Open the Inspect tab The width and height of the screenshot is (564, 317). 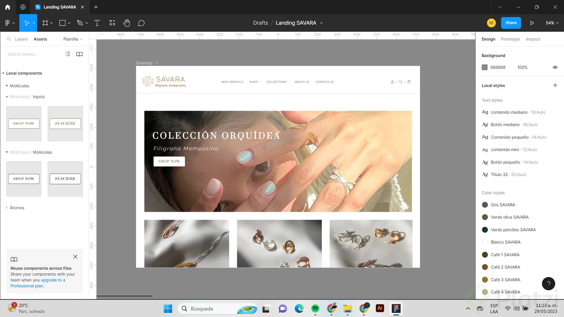pos(533,39)
